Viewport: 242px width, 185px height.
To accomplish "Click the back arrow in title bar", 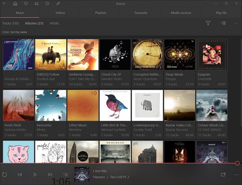I will click(5, 4).
